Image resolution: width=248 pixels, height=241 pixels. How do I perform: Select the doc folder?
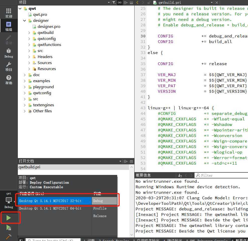tap(36, 75)
